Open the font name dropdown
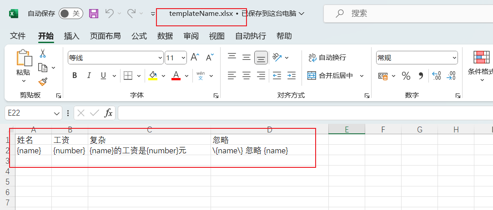 [x=160, y=58]
